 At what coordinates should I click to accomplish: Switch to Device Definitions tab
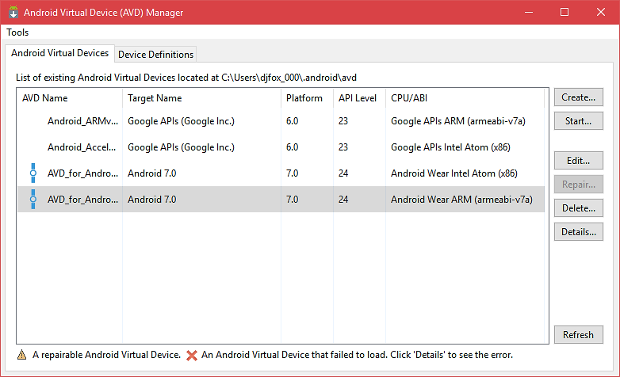[x=155, y=55]
